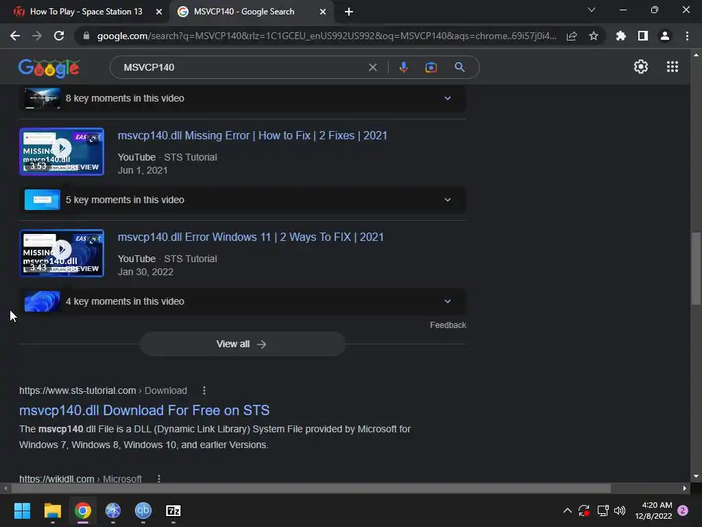Click the View all videos button
Screen dimensions: 702x527
tap(242, 344)
